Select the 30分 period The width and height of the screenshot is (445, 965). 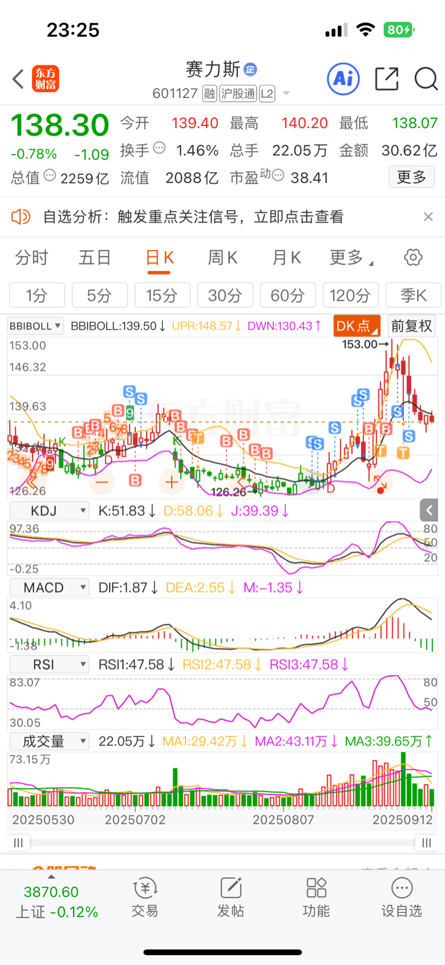coord(225,295)
